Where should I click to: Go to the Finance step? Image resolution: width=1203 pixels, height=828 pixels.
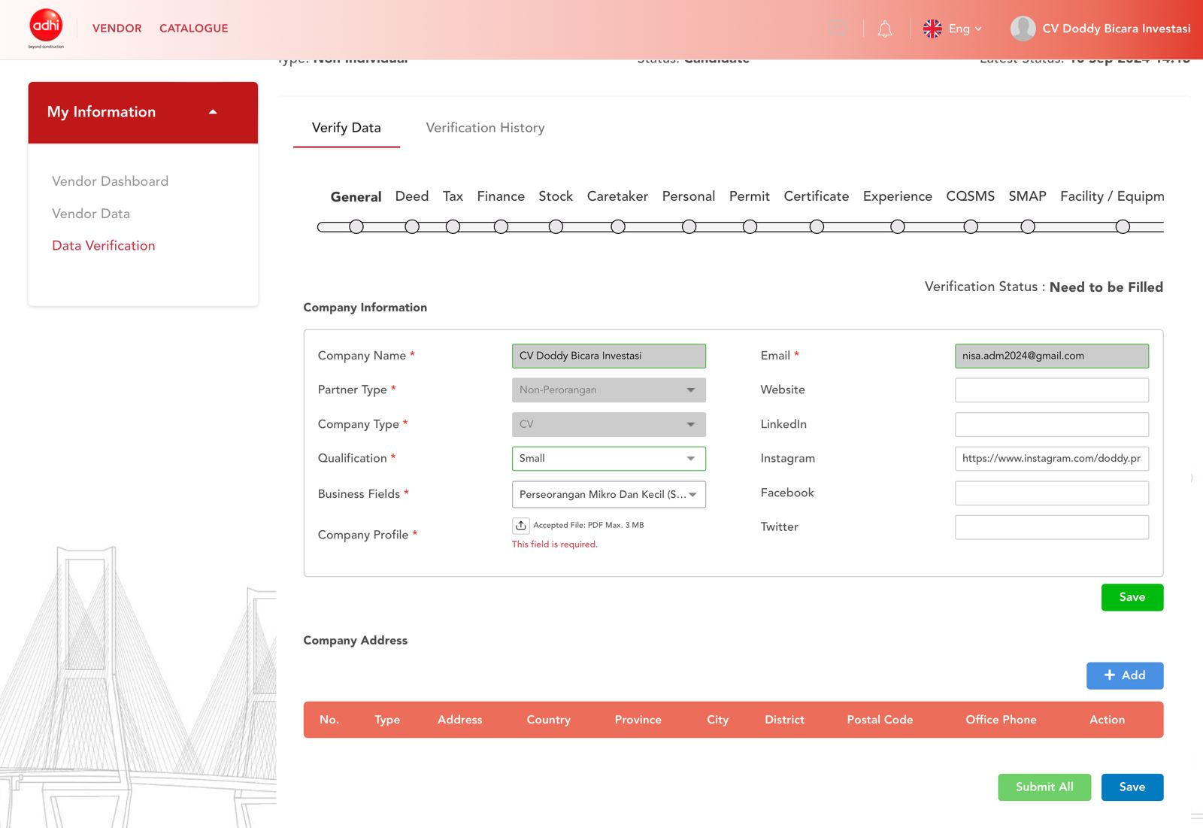[x=501, y=196]
